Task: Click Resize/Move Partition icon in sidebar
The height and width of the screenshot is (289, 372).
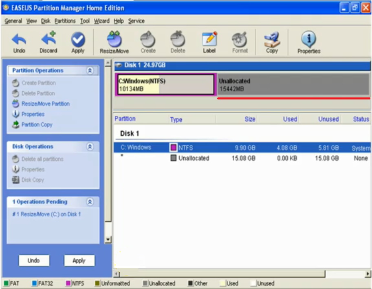Action: pyautogui.click(x=15, y=104)
